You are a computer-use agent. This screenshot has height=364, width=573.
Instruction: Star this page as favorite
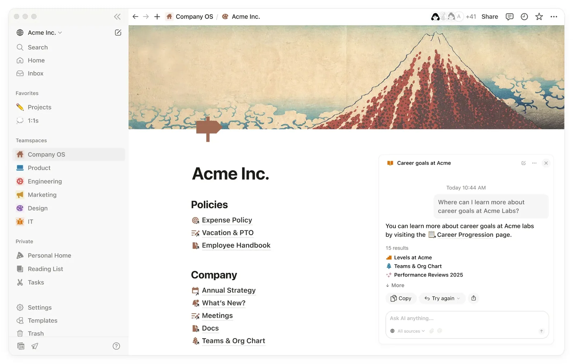[539, 16]
